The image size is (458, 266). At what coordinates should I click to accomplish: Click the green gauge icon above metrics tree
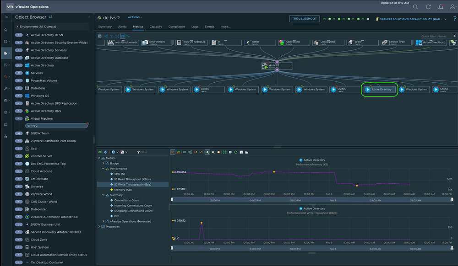tap(100, 152)
